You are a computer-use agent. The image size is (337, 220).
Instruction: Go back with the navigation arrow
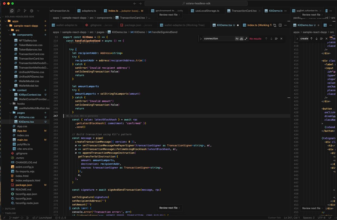pos(135,3)
